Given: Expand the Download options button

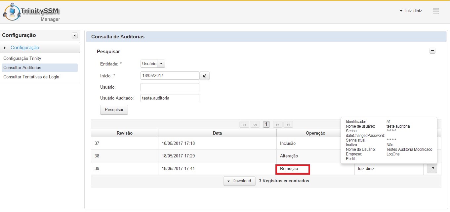Looking at the screenshot, I should pyautogui.click(x=239, y=181).
